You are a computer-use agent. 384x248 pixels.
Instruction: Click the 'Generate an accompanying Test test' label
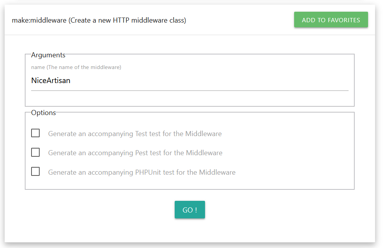tap(135, 134)
